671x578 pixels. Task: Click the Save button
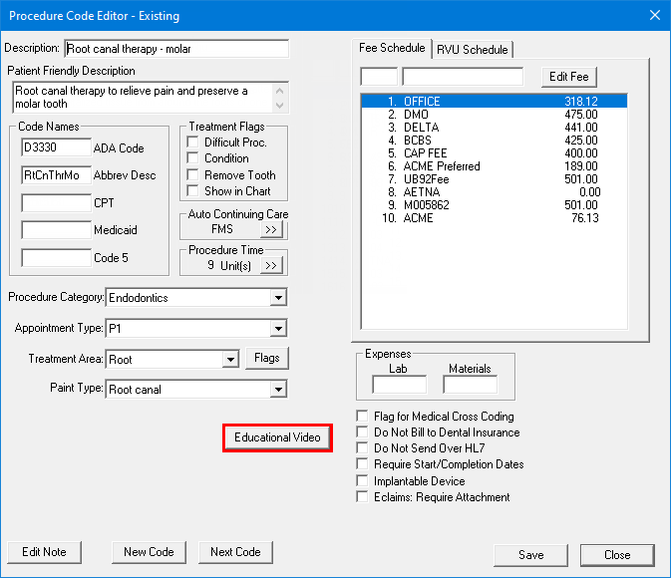click(x=530, y=555)
